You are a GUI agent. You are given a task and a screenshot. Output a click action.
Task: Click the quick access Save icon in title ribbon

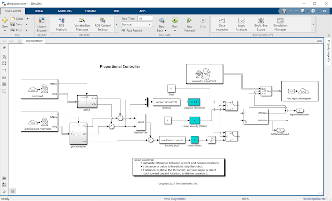[284, 11]
